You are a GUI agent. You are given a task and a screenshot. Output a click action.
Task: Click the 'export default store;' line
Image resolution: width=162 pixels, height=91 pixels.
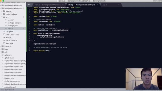pyautogui.click(x=42, y=51)
